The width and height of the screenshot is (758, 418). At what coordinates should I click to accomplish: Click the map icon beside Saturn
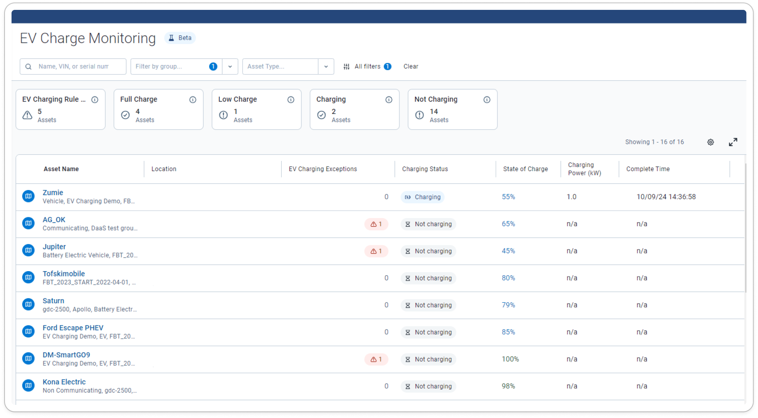[28, 304]
